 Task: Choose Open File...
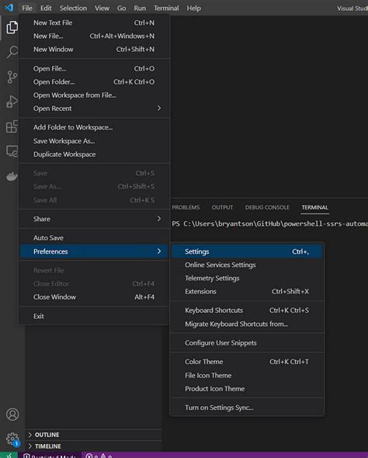(95, 68)
